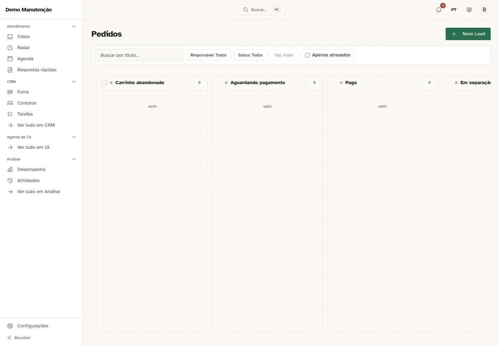
Task: Click the Atividades history icon
Action: 10,181
